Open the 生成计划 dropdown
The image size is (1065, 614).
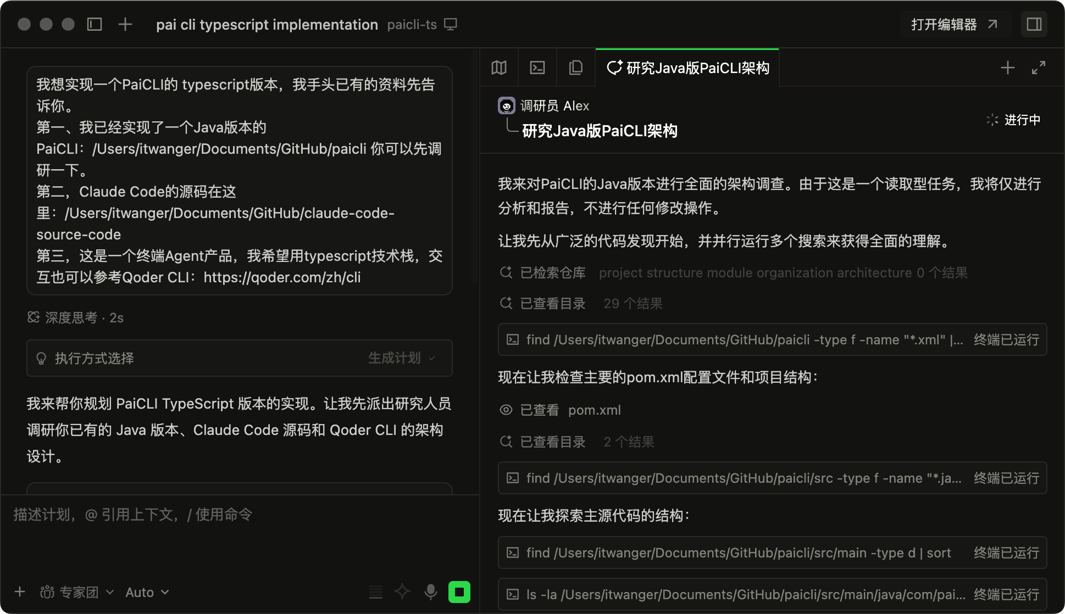click(x=402, y=358)
